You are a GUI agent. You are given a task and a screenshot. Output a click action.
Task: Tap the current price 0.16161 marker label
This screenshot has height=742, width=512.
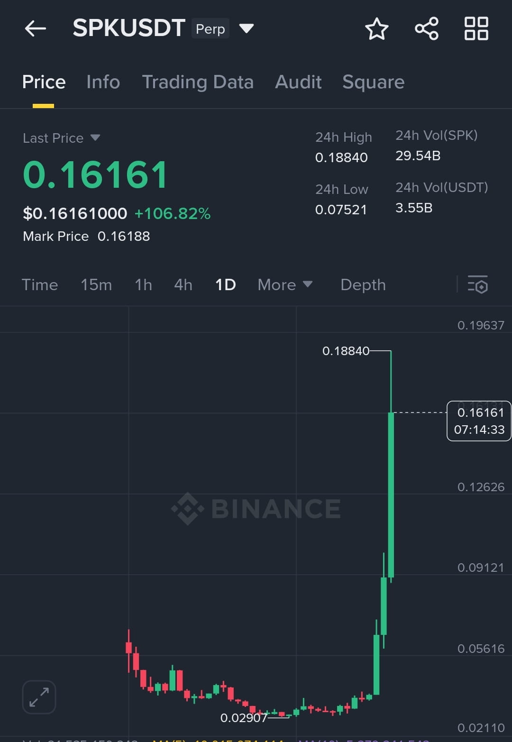click(x=479, y=421)
